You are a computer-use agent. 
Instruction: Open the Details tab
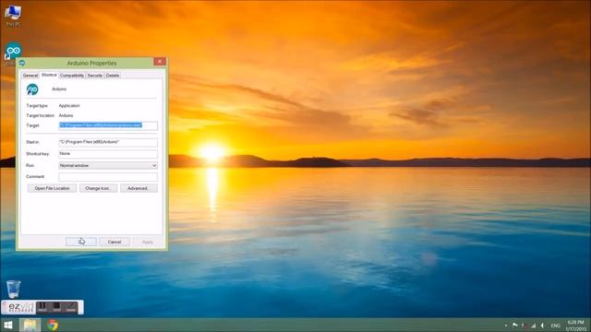tap(113, 76)
